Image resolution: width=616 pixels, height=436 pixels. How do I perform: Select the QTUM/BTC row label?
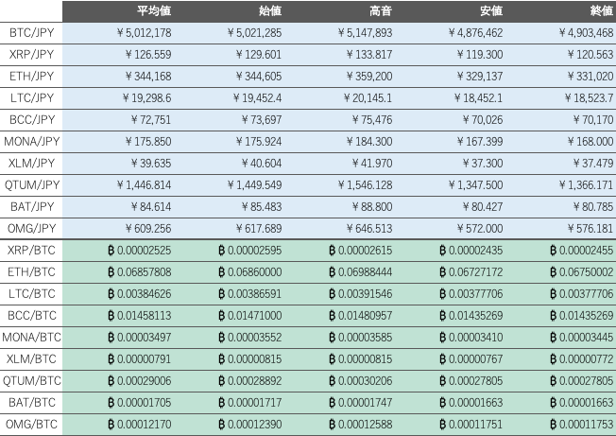pyautogui.click(x=31, y=380)
